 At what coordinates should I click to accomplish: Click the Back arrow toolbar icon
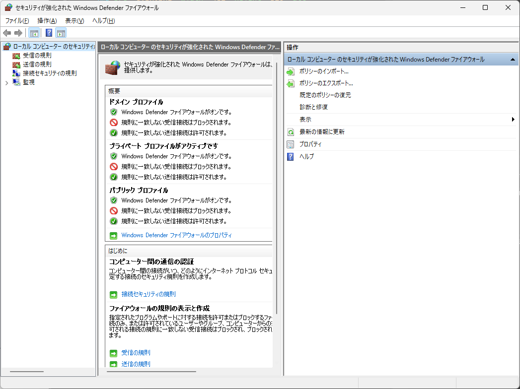[7, 33]
